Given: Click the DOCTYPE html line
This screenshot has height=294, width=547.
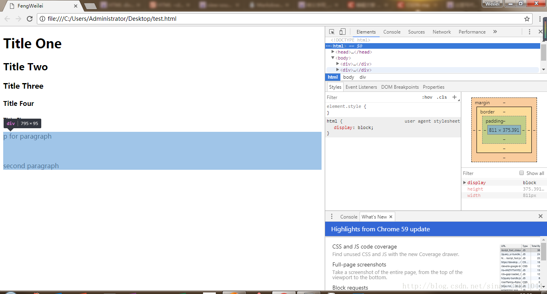Looking at the screenshot, I should [350, 40].
